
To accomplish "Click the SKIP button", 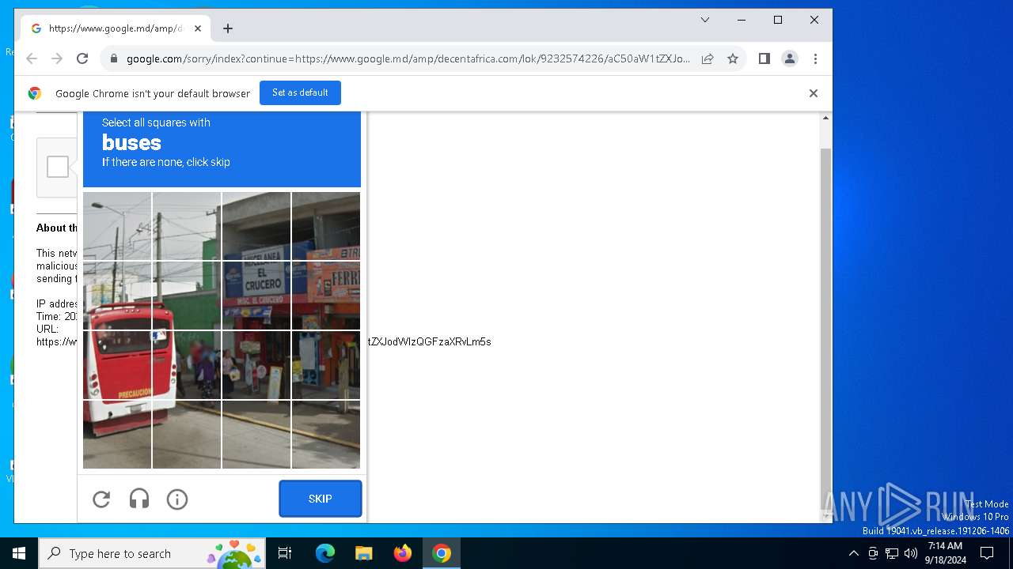I will coord(321,499).
